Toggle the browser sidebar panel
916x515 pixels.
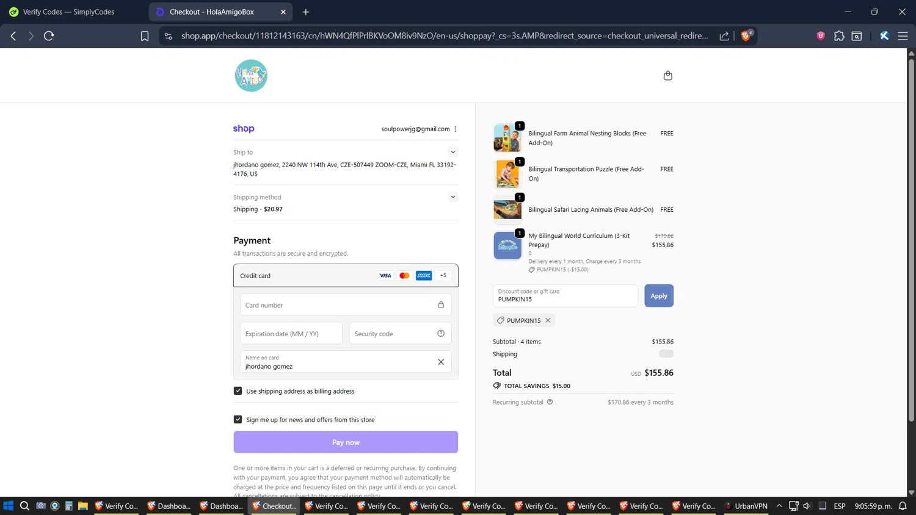click(857, 36)
